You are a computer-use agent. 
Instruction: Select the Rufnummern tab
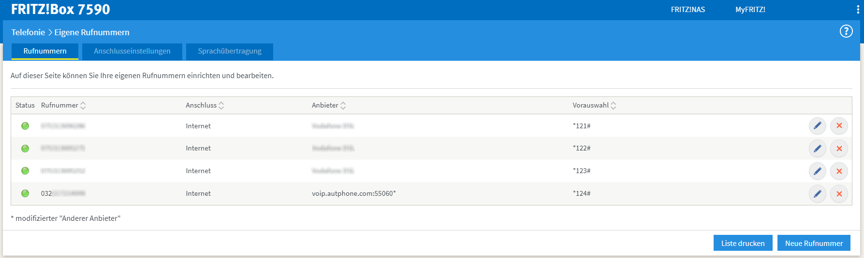point(45,51)
